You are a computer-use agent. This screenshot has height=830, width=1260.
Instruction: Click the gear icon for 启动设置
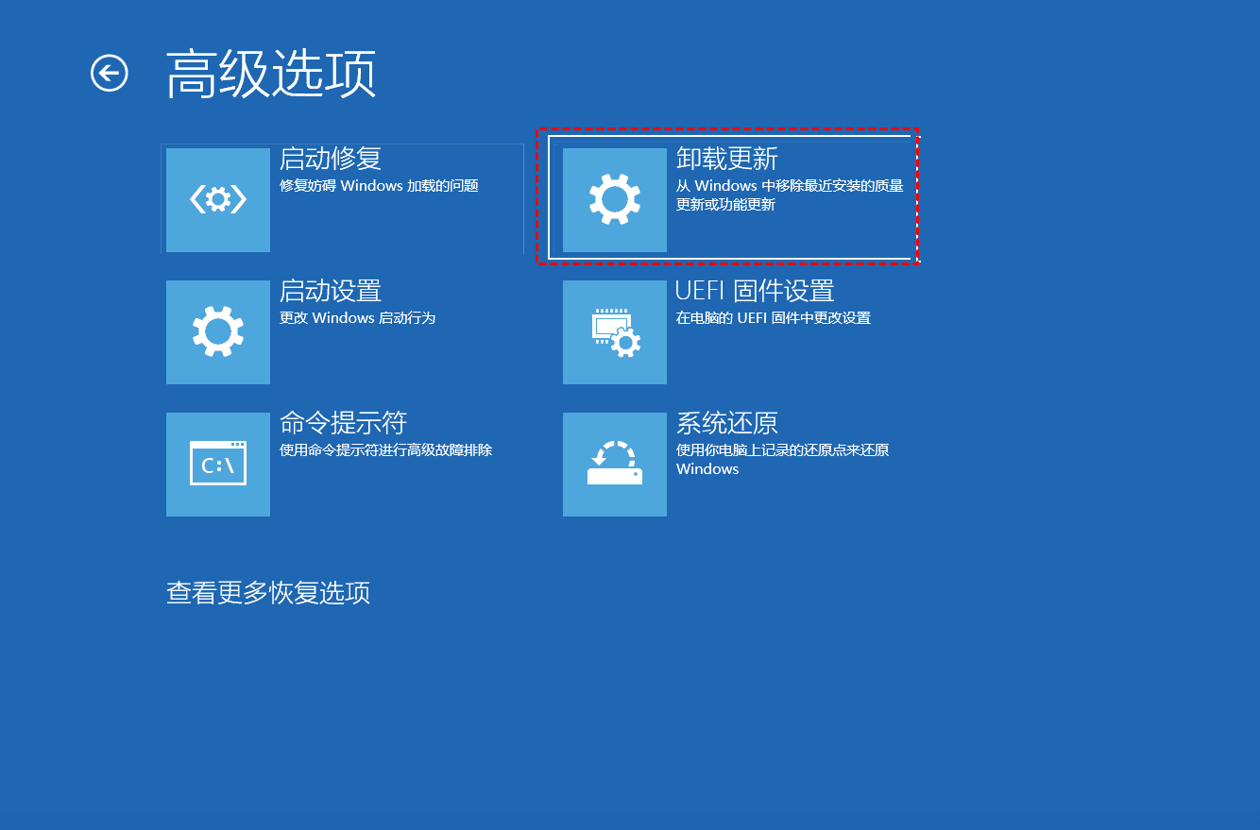pos(218,332)
